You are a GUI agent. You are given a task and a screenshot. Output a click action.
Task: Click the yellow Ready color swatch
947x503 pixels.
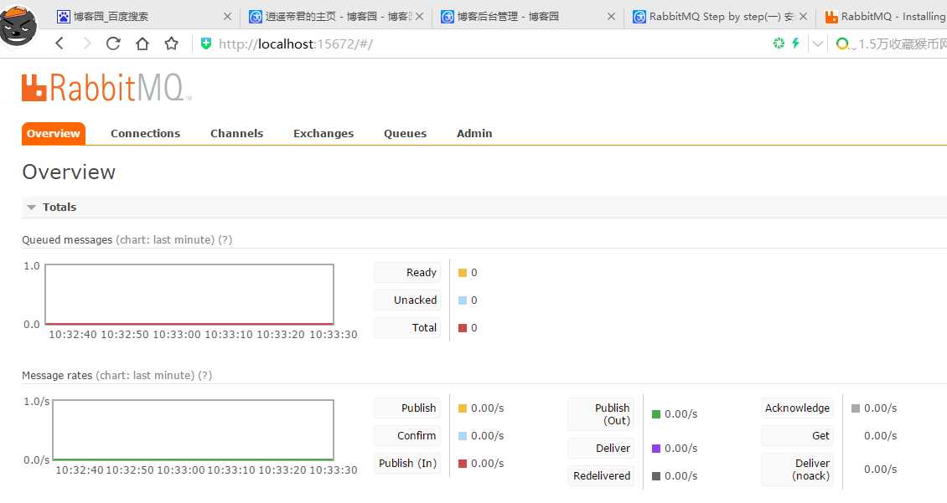463,273
